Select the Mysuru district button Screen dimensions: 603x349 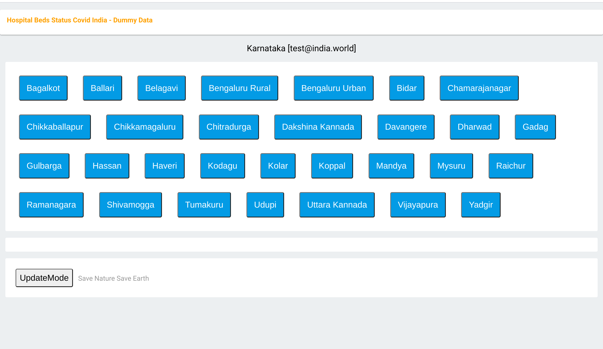(x=451, y=166)
